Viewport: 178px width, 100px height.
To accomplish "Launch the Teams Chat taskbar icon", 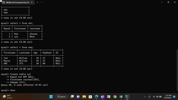I will (x=78, y=97).
